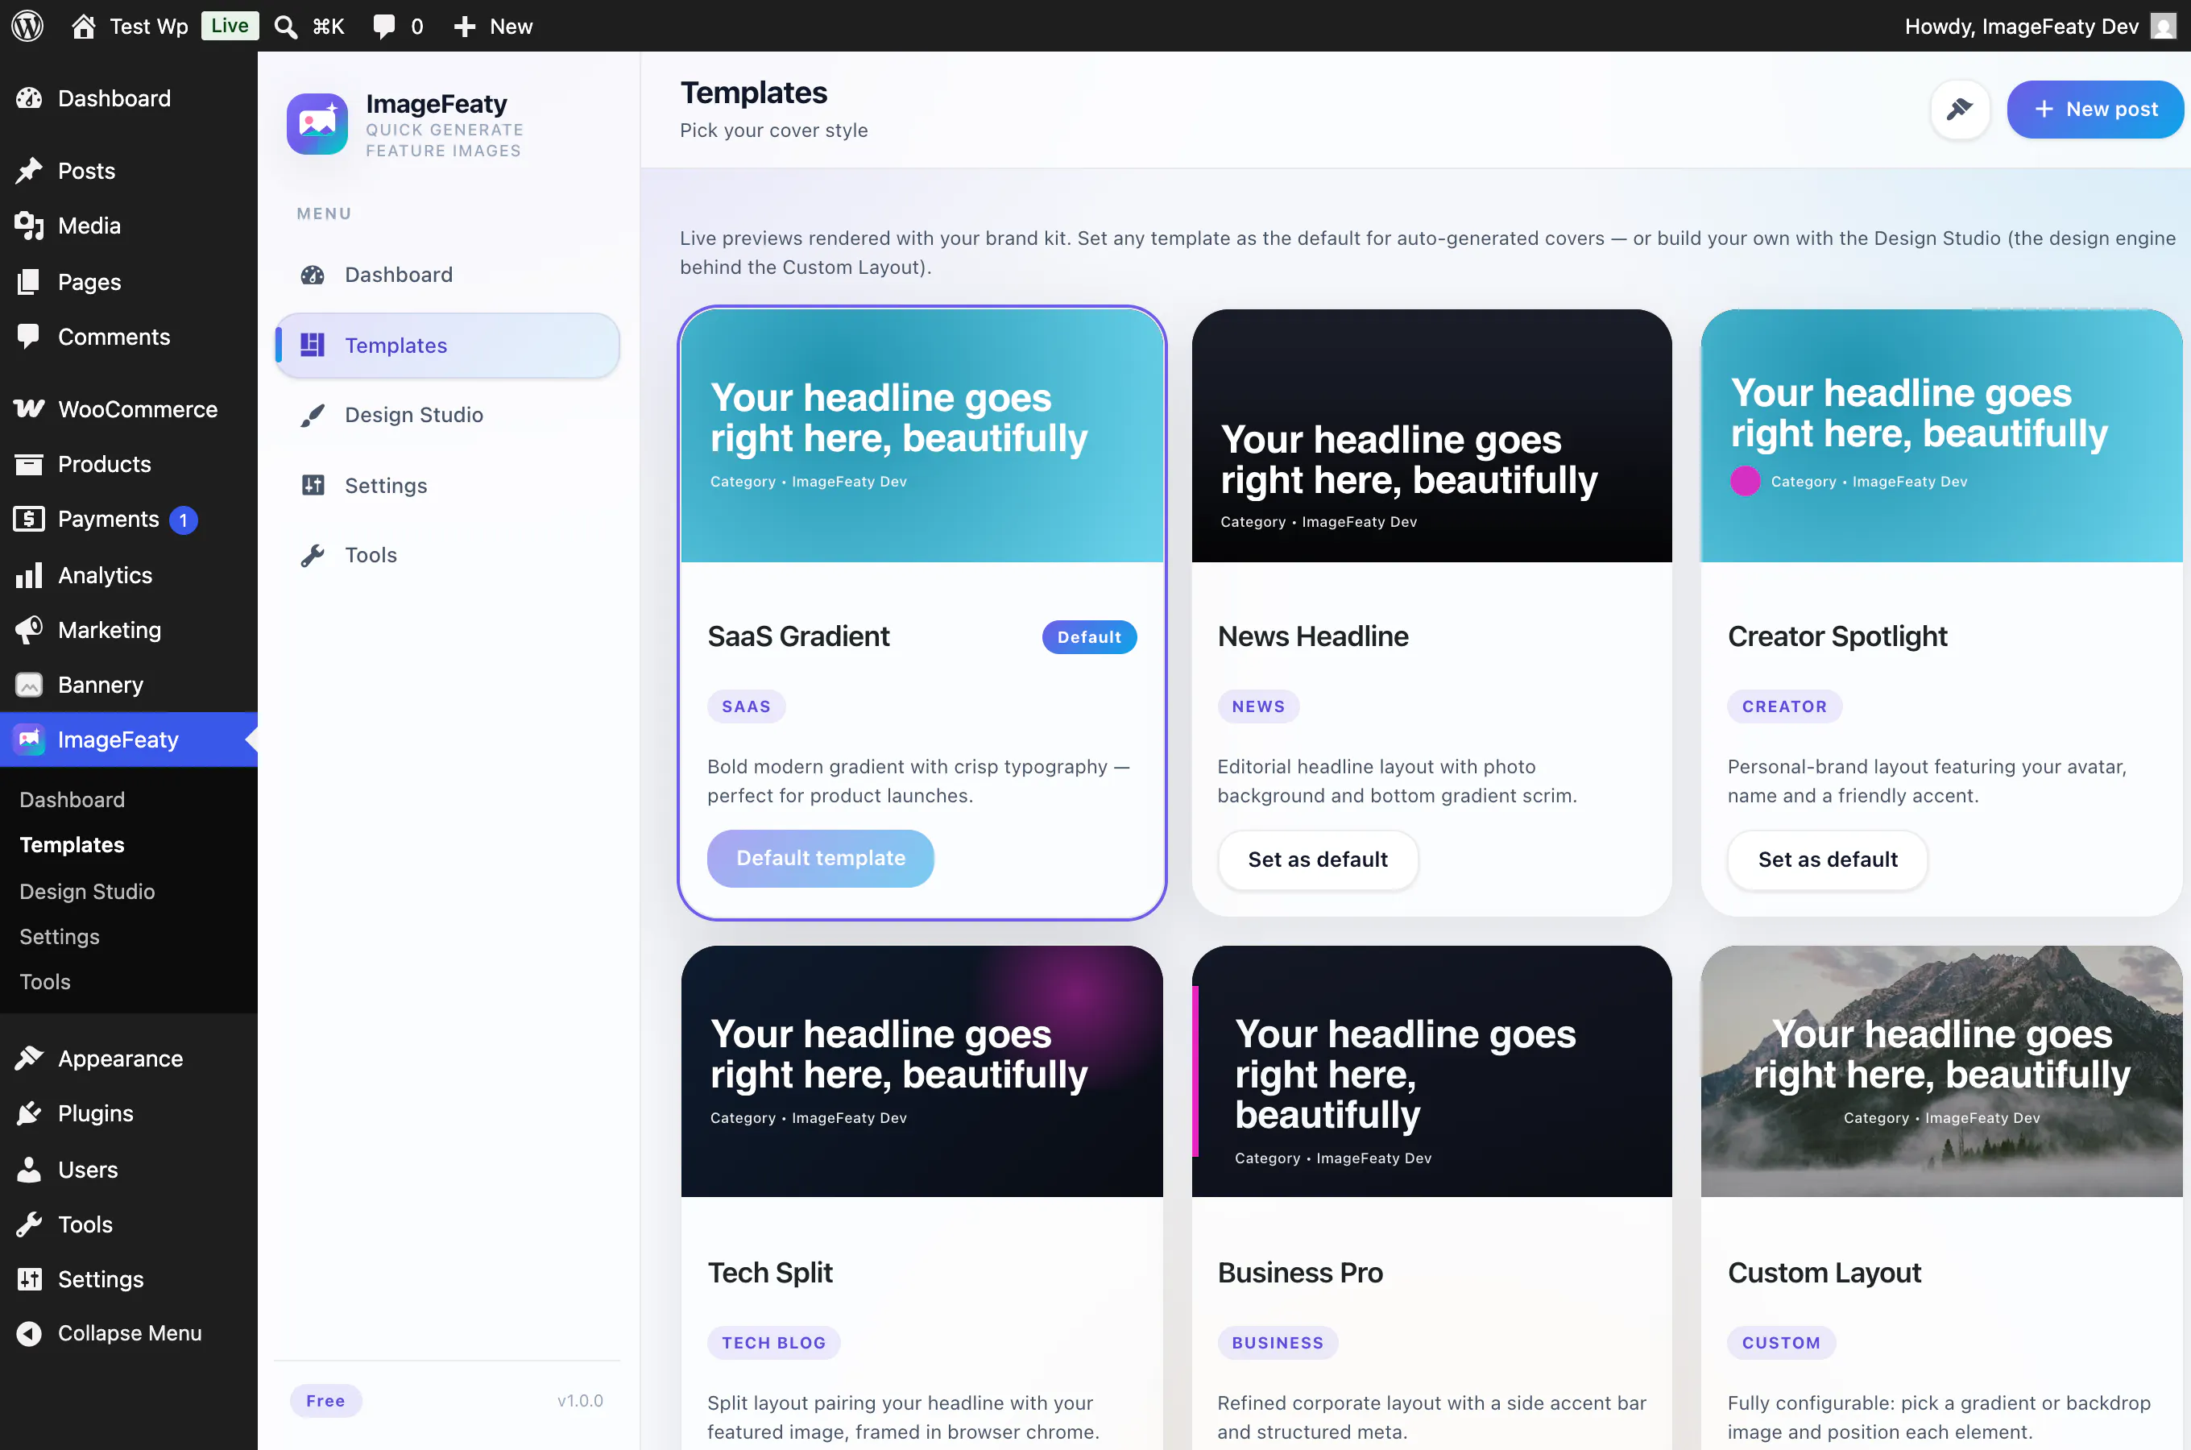Screen dimensions: 2191x1450
Task: Click the Tech Split card title
Action: click(x=770, y=1274)
